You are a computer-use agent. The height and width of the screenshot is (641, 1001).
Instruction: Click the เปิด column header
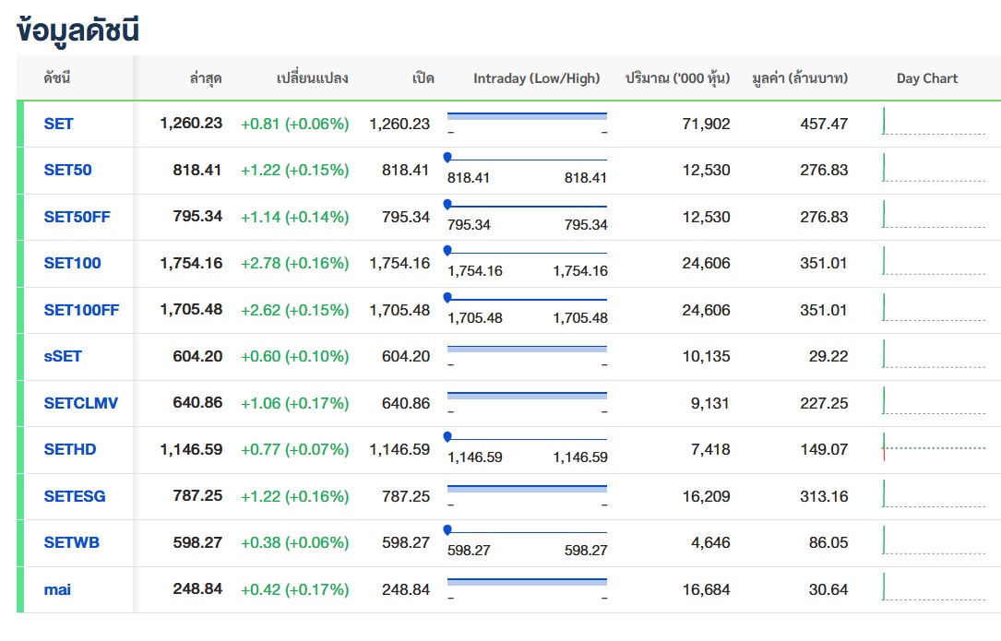423,77
